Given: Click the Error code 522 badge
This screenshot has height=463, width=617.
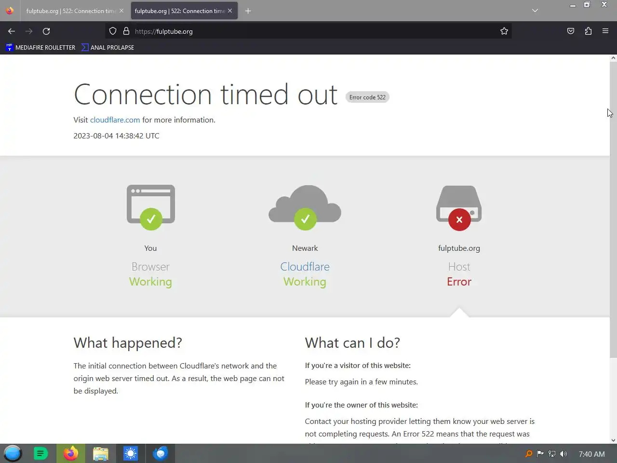Looking at the screenshot, I should 367,97.
